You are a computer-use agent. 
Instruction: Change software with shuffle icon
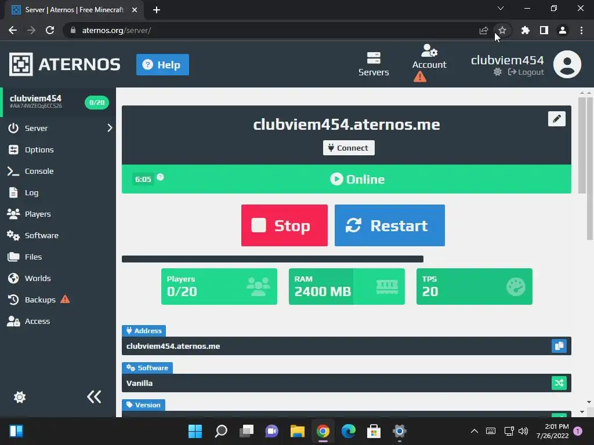(559, 383)
